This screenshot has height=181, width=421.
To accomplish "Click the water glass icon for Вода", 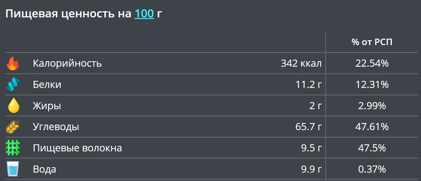I will tap(13, 169).
